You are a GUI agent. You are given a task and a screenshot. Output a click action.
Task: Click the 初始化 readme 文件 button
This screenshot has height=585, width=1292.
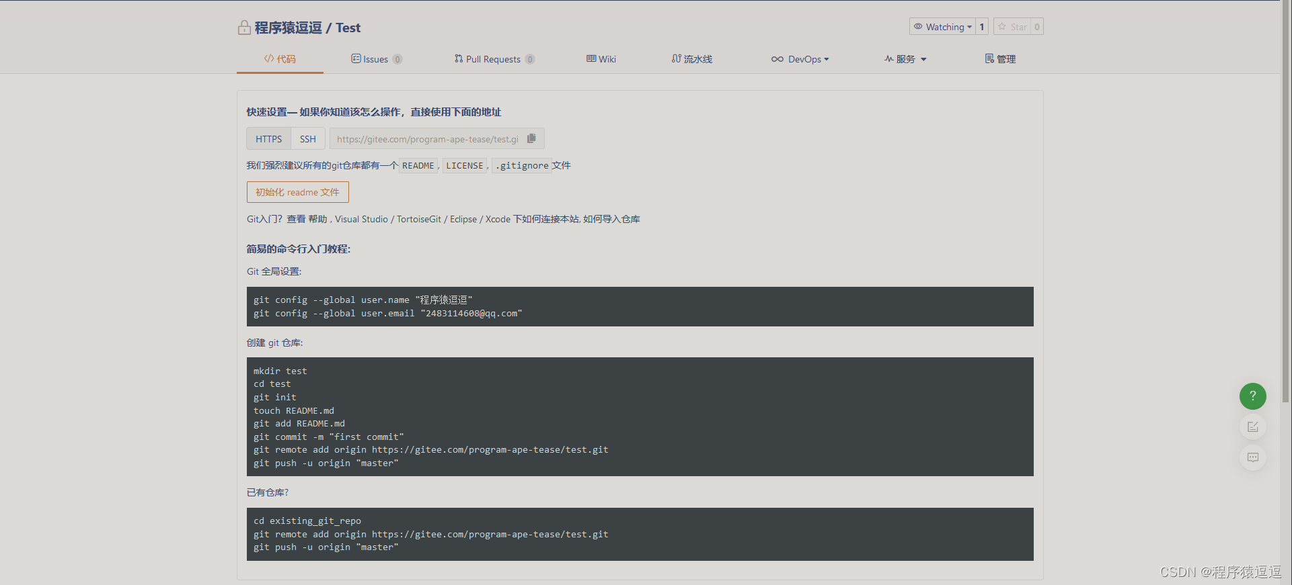point(297,192)
